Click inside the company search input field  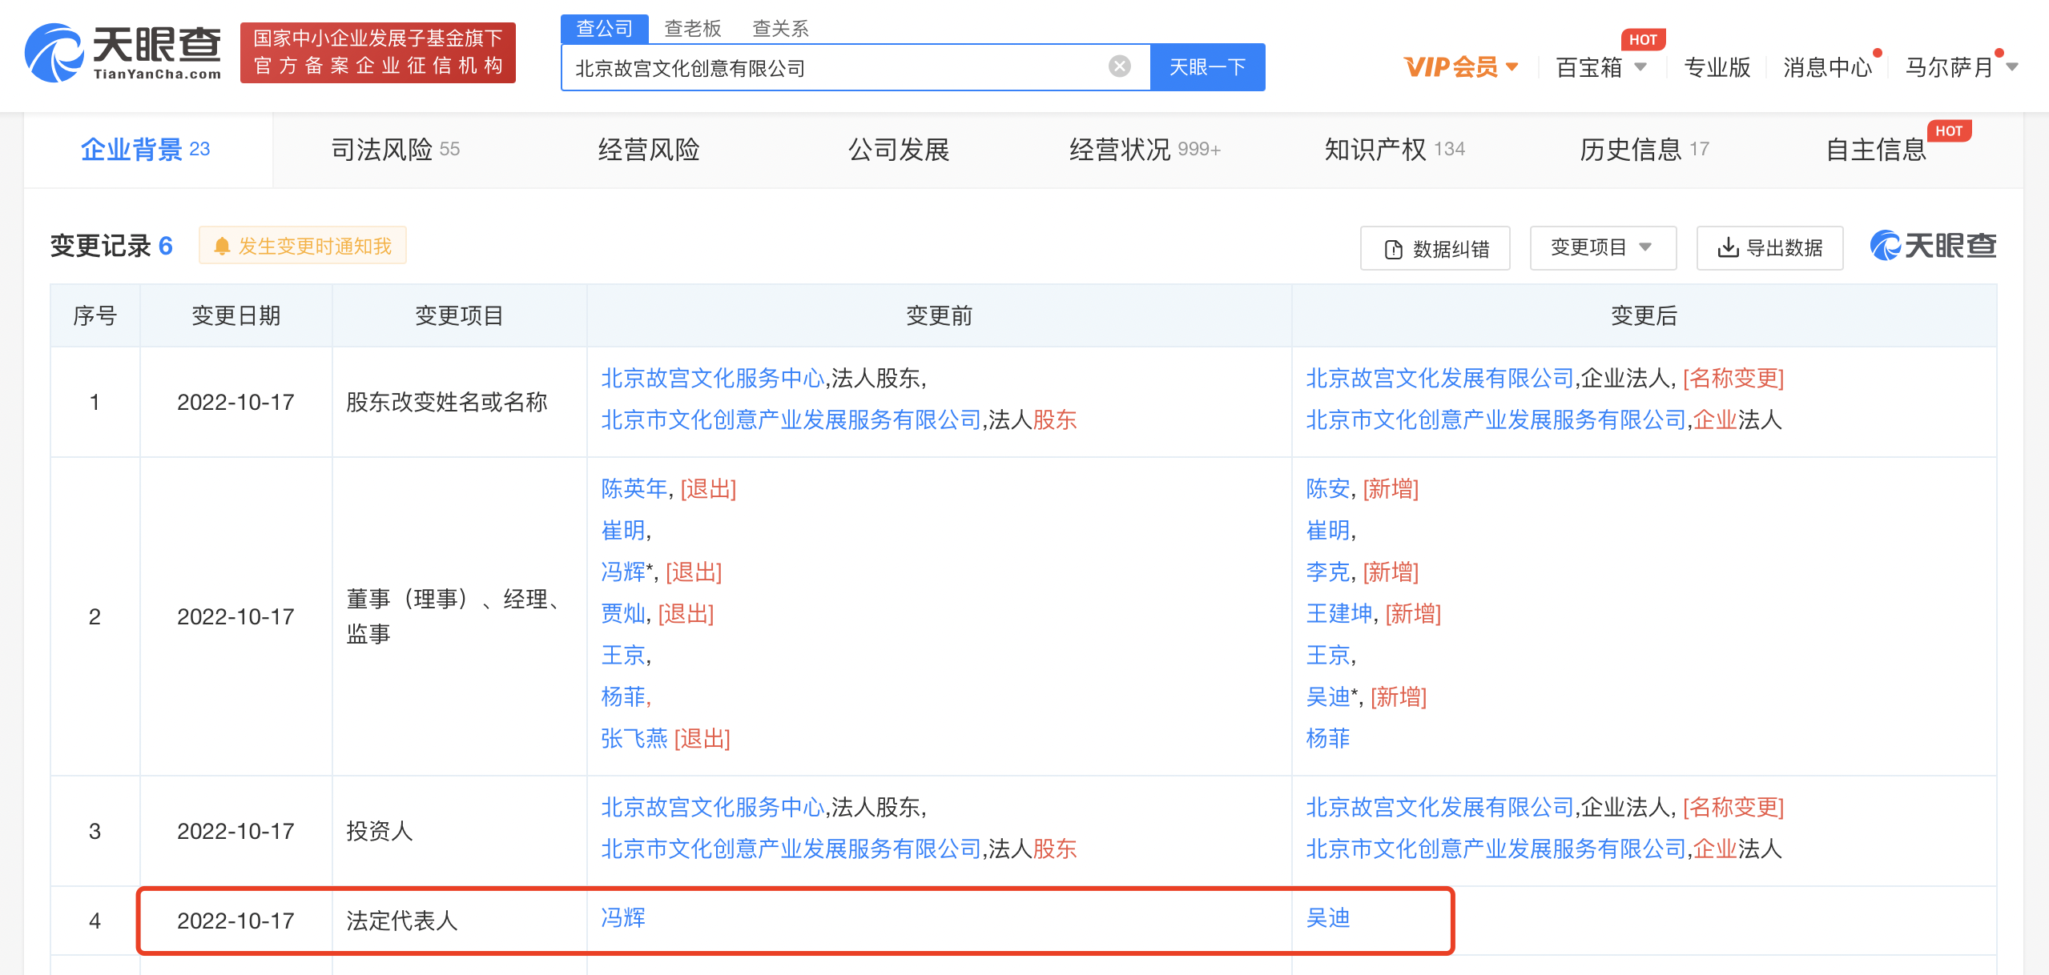(801, 66)
